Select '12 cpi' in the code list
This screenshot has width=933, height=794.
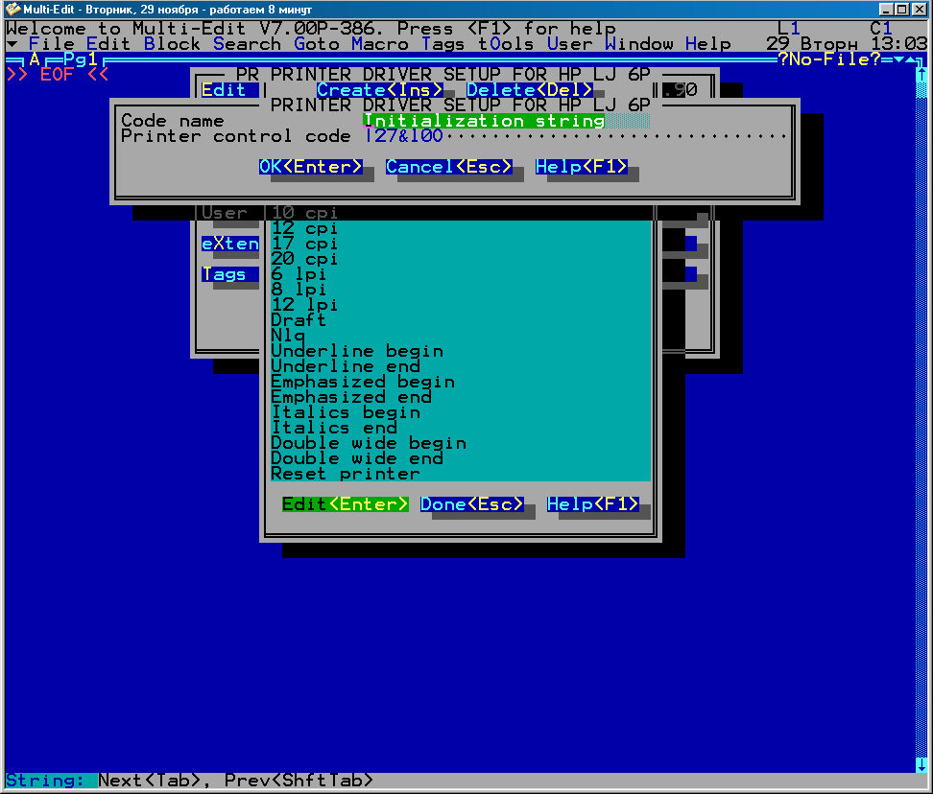click(461, 228)
